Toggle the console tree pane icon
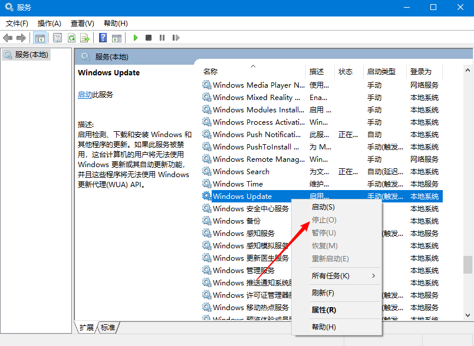The width and height of the screenshot is (474, 346). click(39, 38)
